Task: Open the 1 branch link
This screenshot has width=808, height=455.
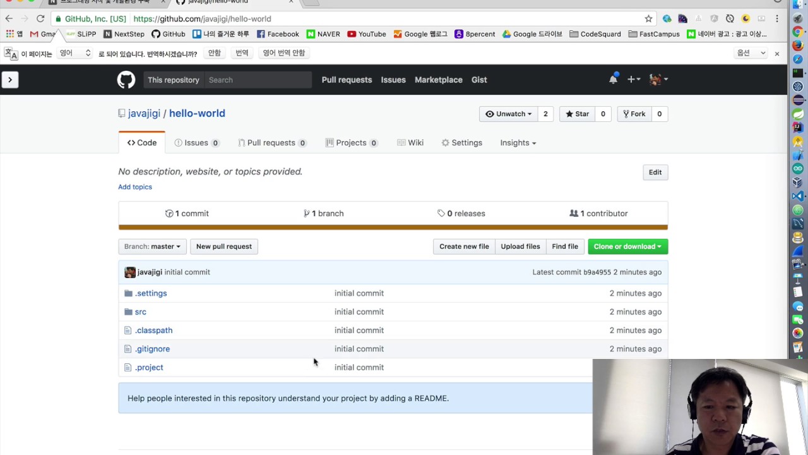Action: pyautogui.click(x=323, y=214)
